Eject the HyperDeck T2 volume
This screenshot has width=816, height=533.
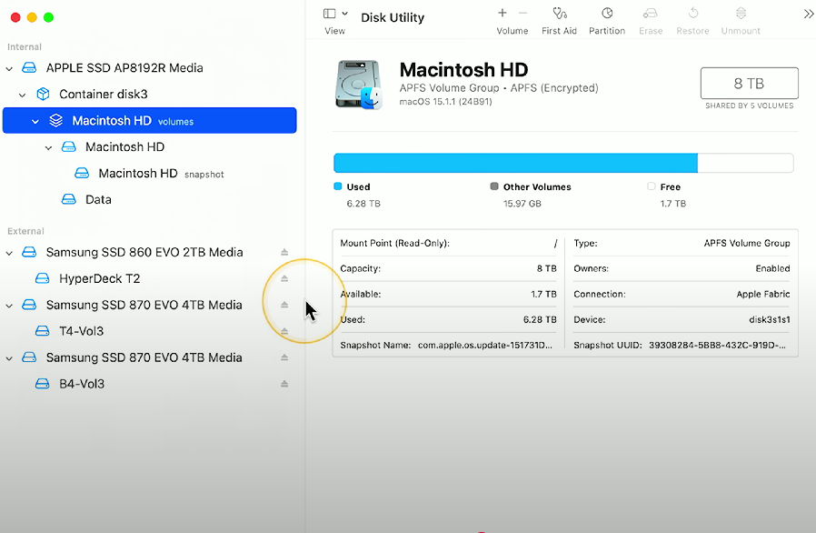coord(284,278)
